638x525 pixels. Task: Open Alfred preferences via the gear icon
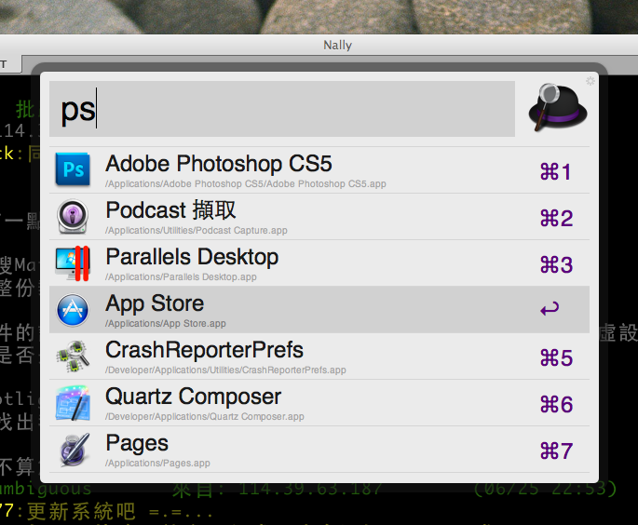coord(590,81)
